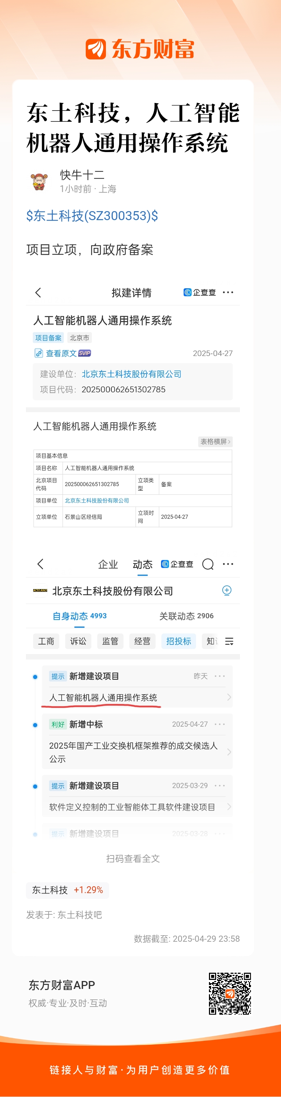281x1097 pixels.
Task: Go back from company 动态 page
Action: [40, 564]
